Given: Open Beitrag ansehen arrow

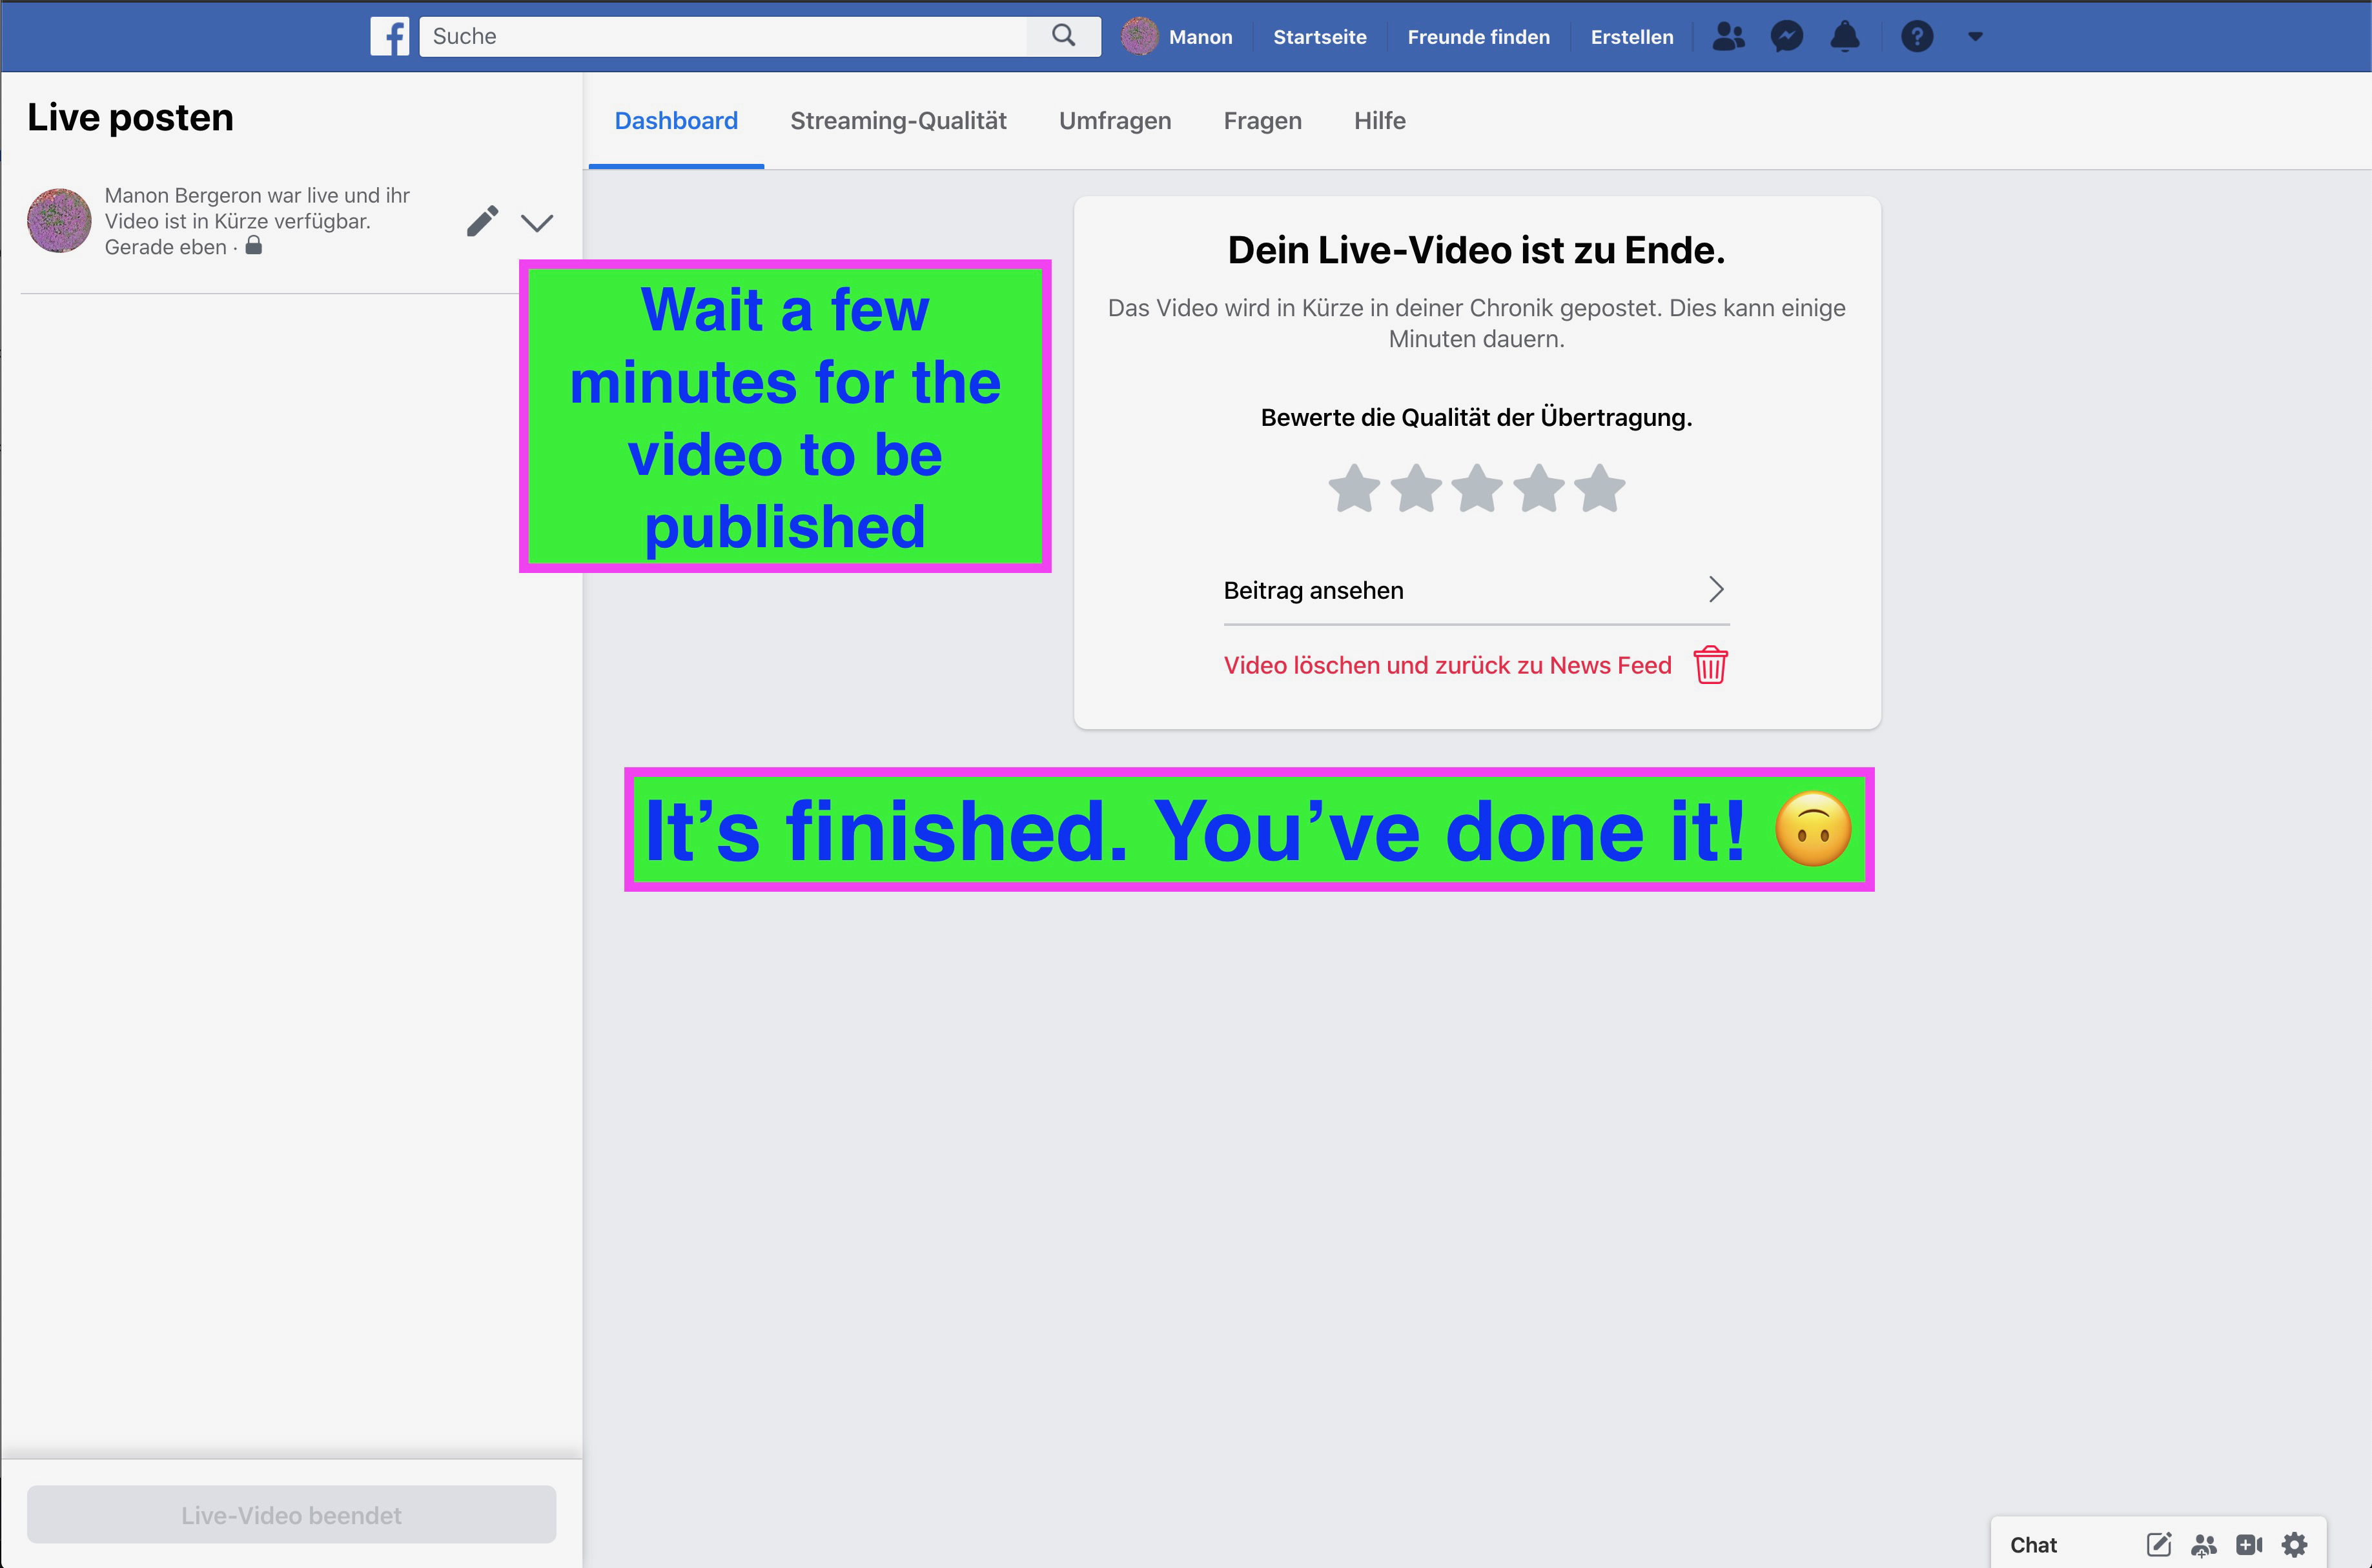Looking at the screenshot, I should [1715, 590].
